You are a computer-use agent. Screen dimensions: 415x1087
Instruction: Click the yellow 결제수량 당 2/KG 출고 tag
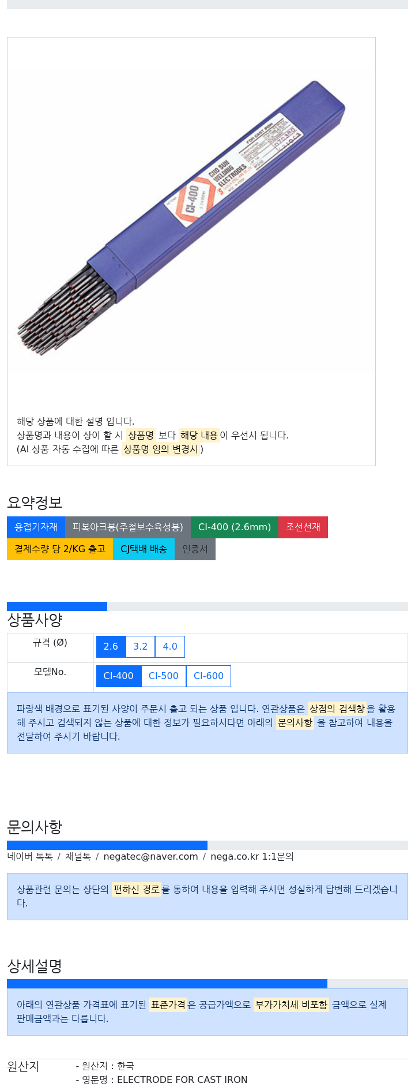tap(60, 549)
